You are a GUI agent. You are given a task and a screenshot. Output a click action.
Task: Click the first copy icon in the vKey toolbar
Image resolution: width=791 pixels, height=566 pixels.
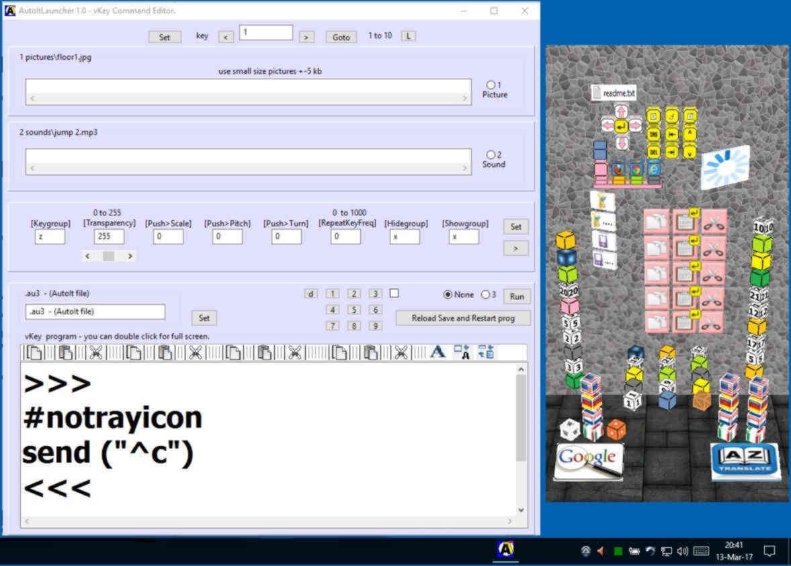click(34, 352)
